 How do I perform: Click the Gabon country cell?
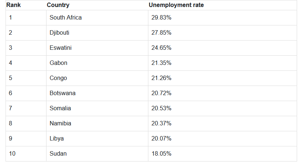coord(58,63)
